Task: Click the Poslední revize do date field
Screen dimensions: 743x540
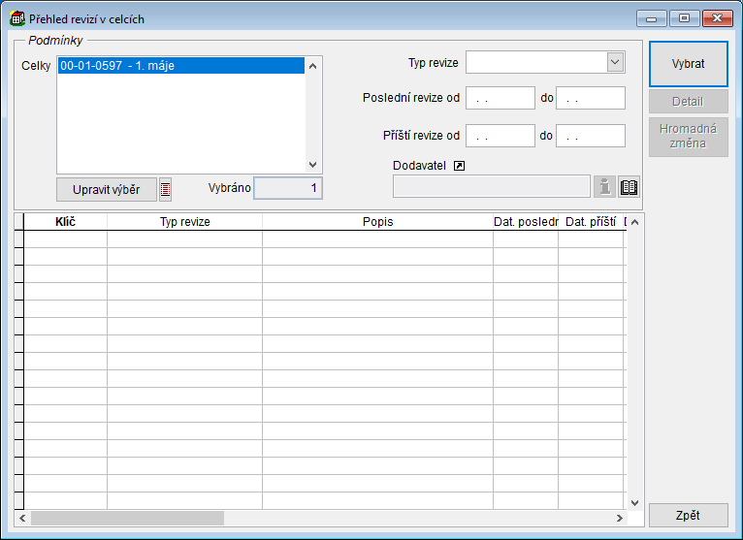Action: (590, 98)
